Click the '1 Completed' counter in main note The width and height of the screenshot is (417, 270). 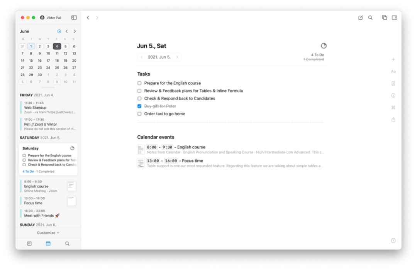[314, 59]
